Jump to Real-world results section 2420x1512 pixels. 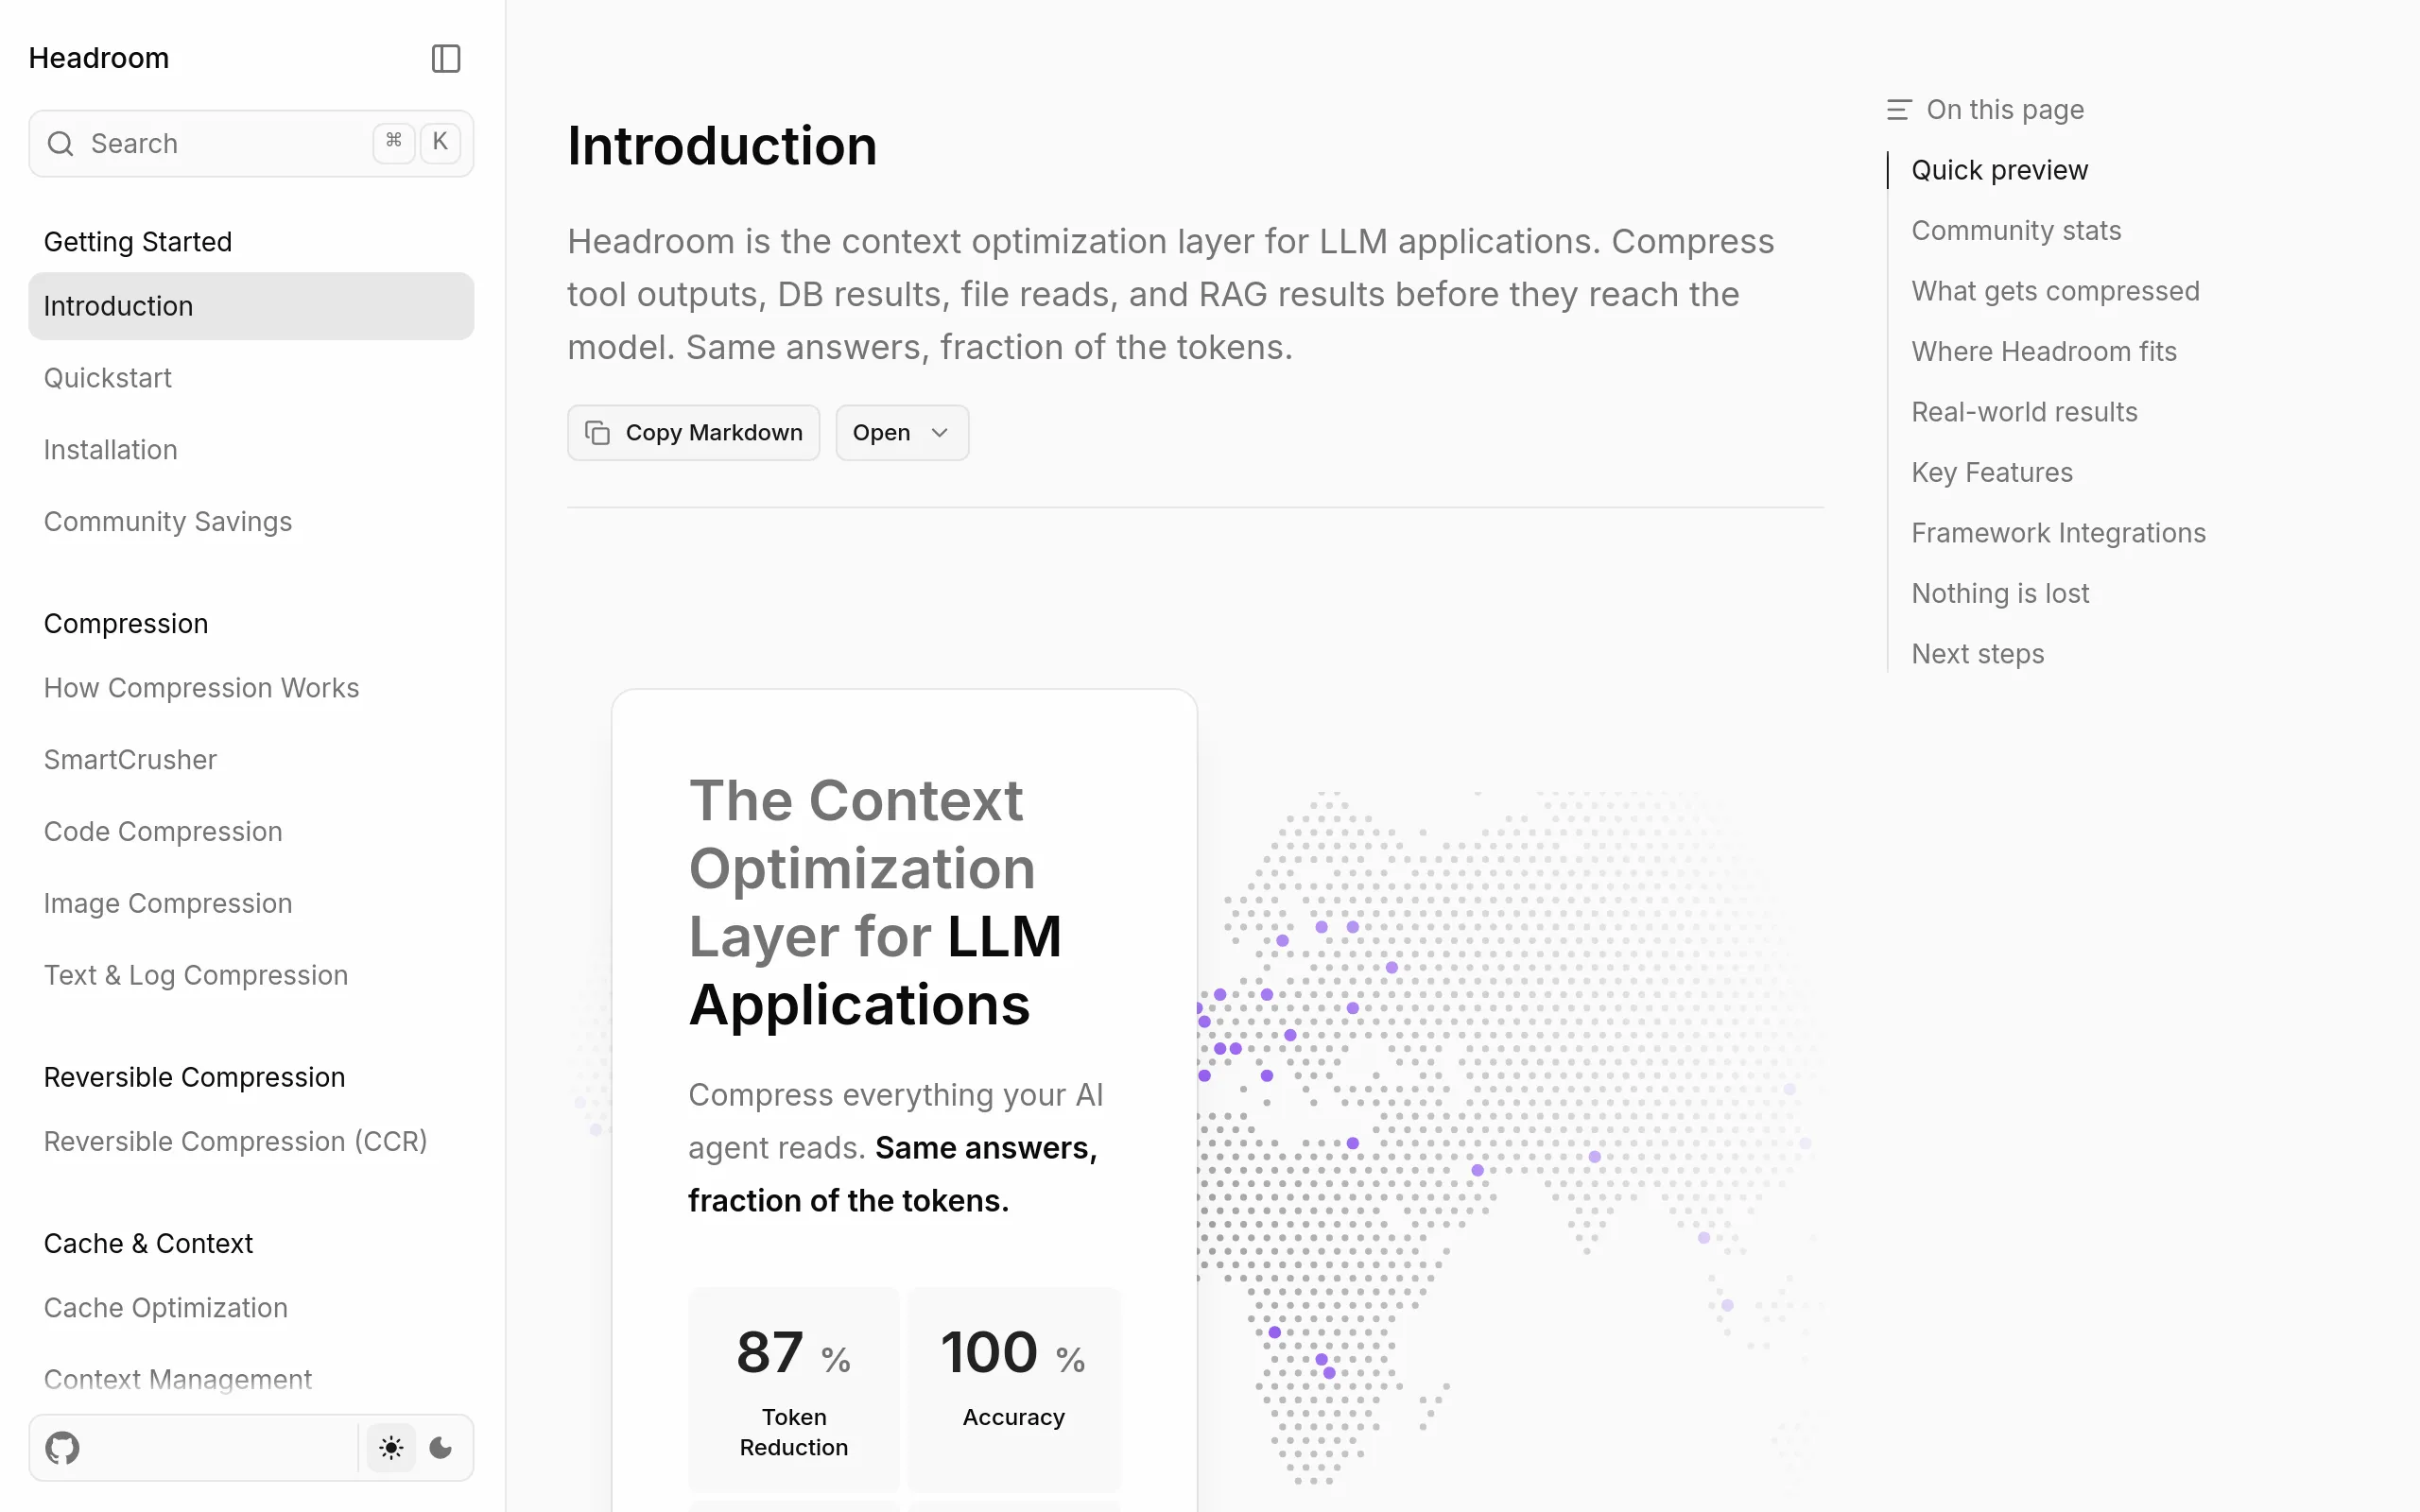point(2023,412)
